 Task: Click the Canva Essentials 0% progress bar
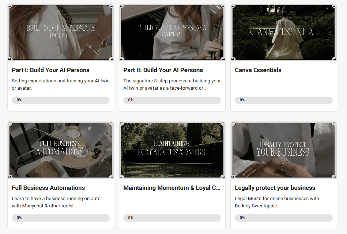tap(283, 100)
